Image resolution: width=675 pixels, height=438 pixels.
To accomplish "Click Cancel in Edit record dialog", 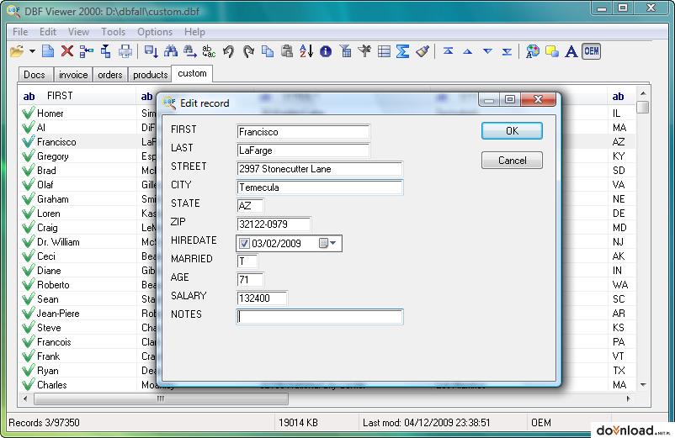I will [x=512, y=161].
